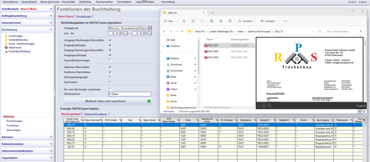Open the three-dot more options in Explorer

click(x=285, y=21)
